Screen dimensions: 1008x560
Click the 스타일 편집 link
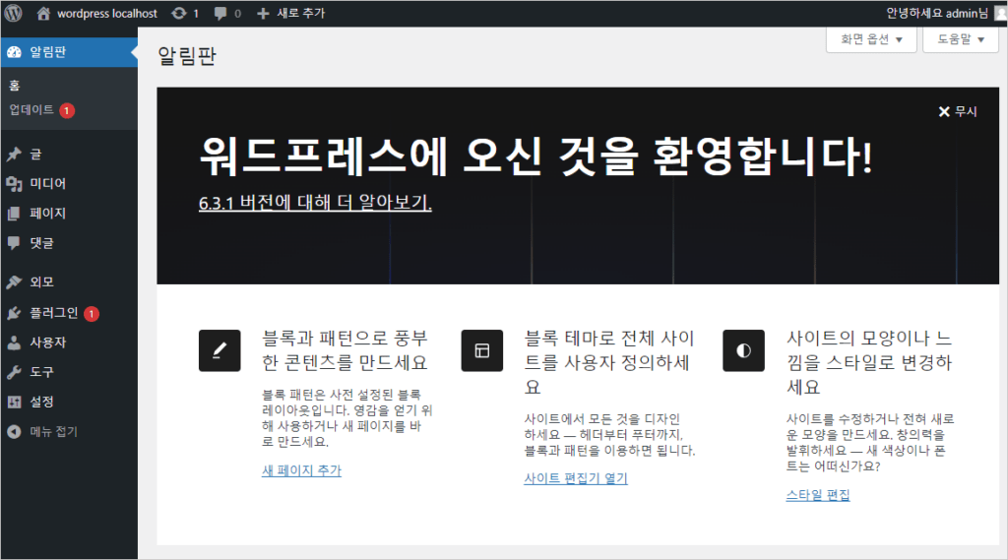[x=818, y=495]
